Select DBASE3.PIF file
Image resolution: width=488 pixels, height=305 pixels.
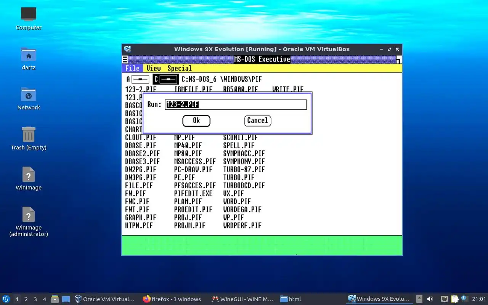pos(143,161)
